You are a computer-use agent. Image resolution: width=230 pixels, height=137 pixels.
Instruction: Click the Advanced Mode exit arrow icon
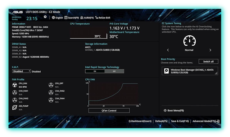(x=217, y=121)
